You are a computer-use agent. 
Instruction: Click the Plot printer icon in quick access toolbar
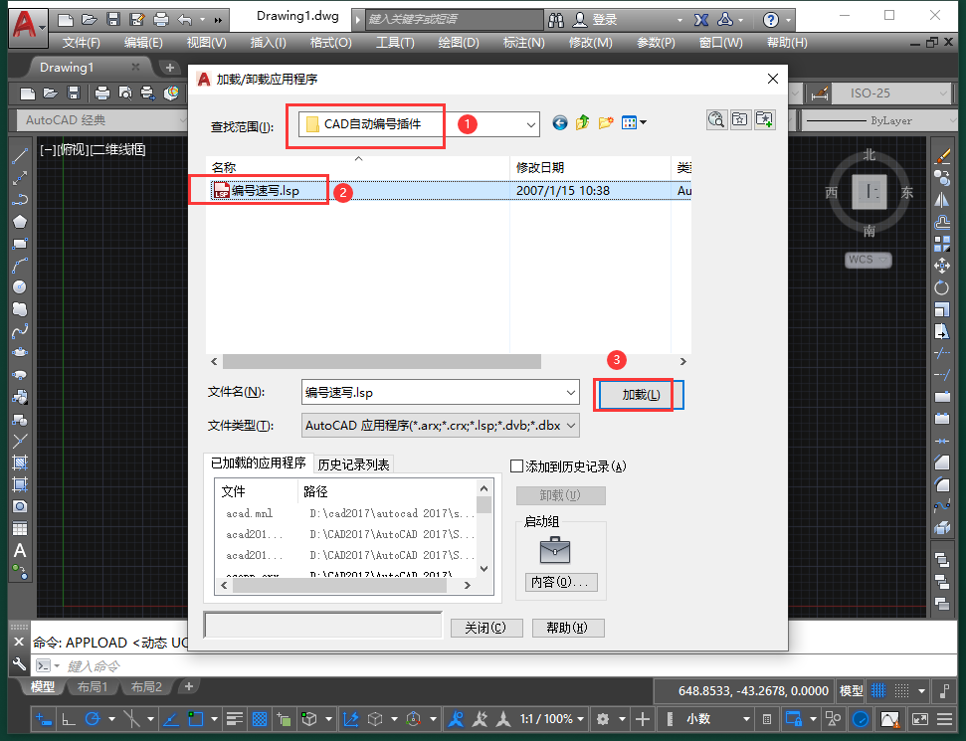[161, 20]
